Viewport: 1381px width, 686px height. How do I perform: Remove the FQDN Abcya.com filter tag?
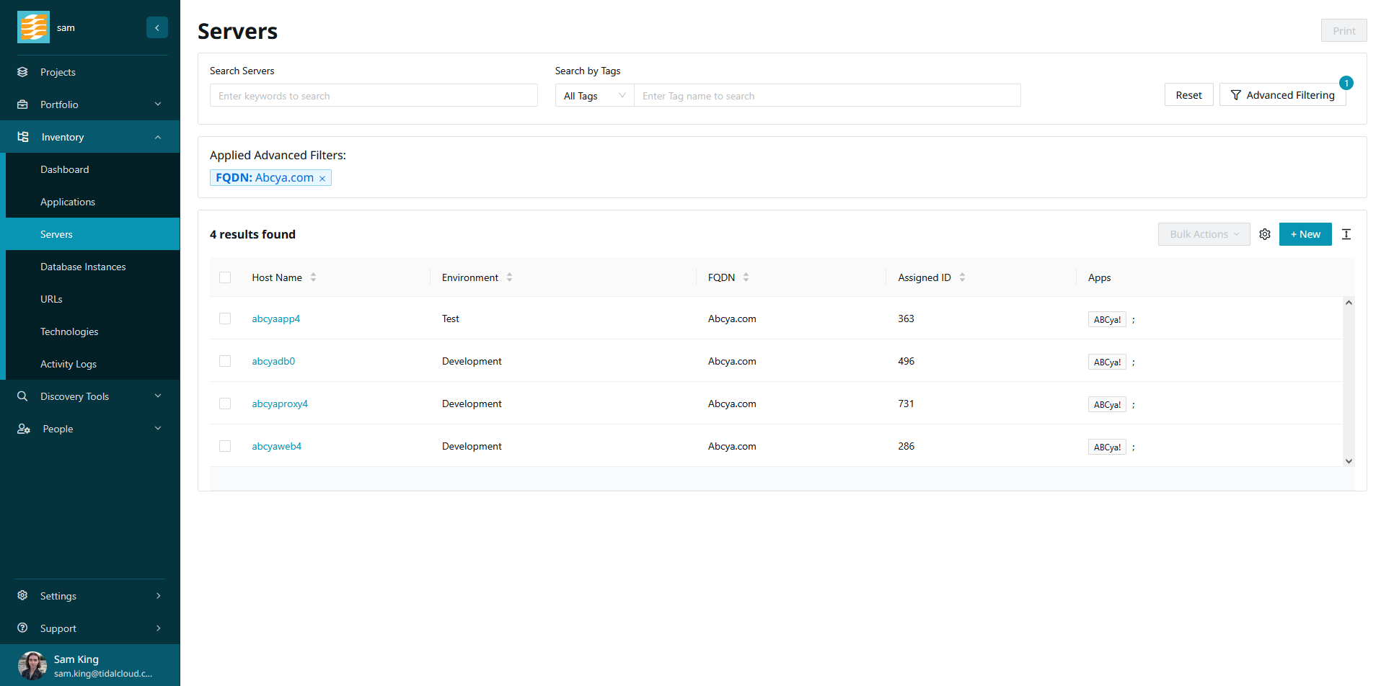(x=322, y=179)
